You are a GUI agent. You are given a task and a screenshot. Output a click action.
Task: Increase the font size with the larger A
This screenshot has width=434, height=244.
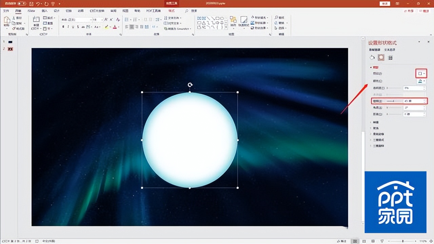[x=106, y=20]
